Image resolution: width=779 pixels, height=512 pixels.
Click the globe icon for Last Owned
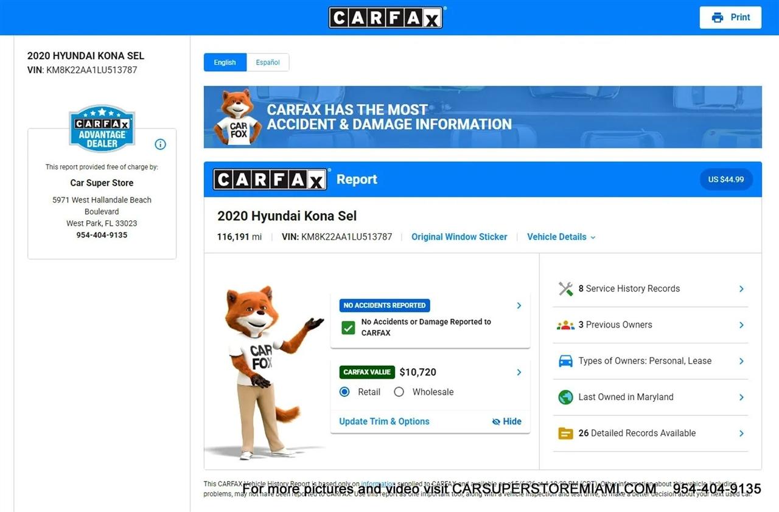(x=565, y=397)
